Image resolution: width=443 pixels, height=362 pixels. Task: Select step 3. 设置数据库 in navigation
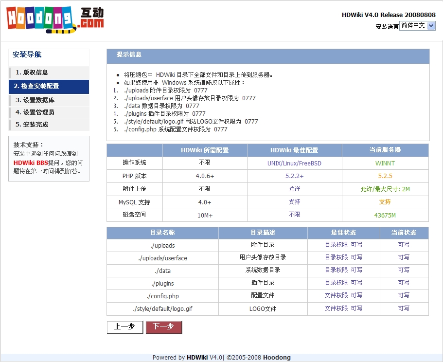[49, 100]
